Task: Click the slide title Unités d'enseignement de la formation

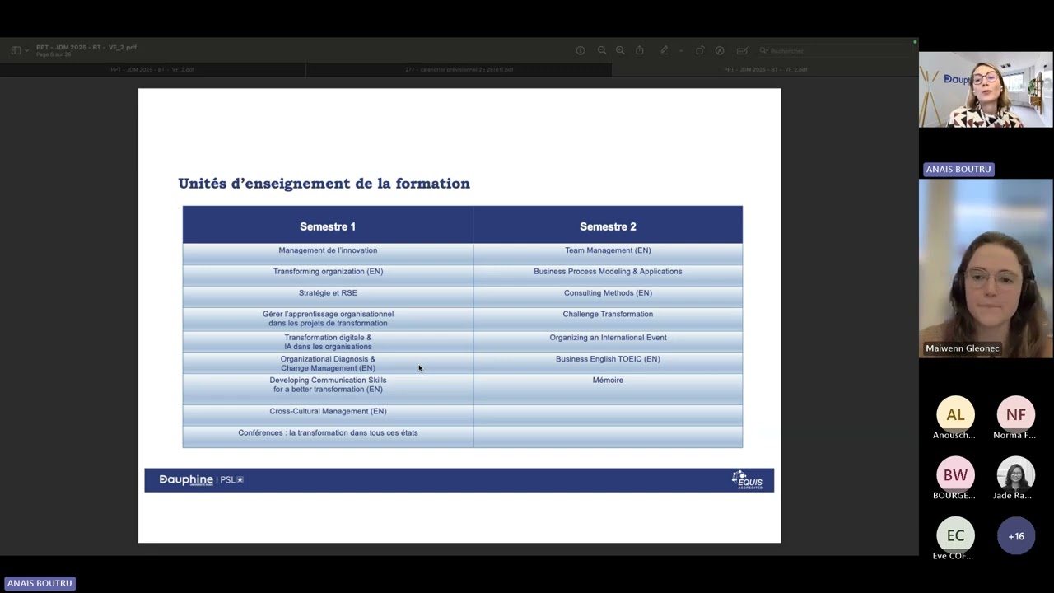Action: point(324,184)
